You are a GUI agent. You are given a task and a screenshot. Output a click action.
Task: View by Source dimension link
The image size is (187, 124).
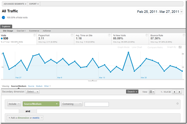tap(31, 86)
